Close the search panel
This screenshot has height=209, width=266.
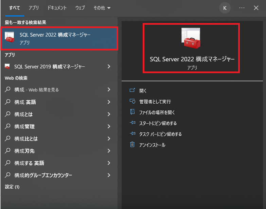coord(256,8)
